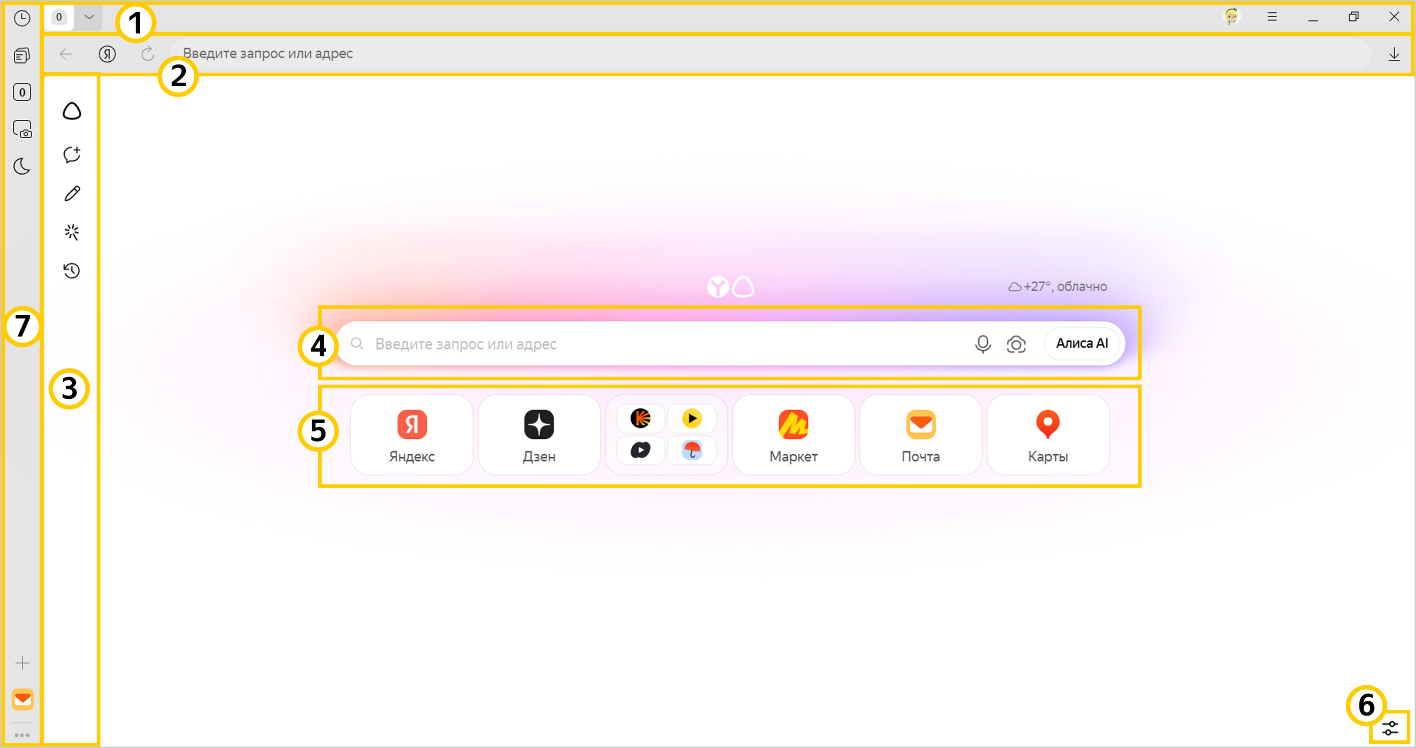This screenshot has height=748, width=1416.
Task: Search by image with the camera icon
Action: click(1016, 344)
